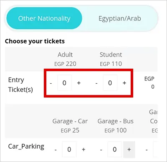Decrease Adult entry ticket count
Screen dimensions: 167x162
coord(51,83)
